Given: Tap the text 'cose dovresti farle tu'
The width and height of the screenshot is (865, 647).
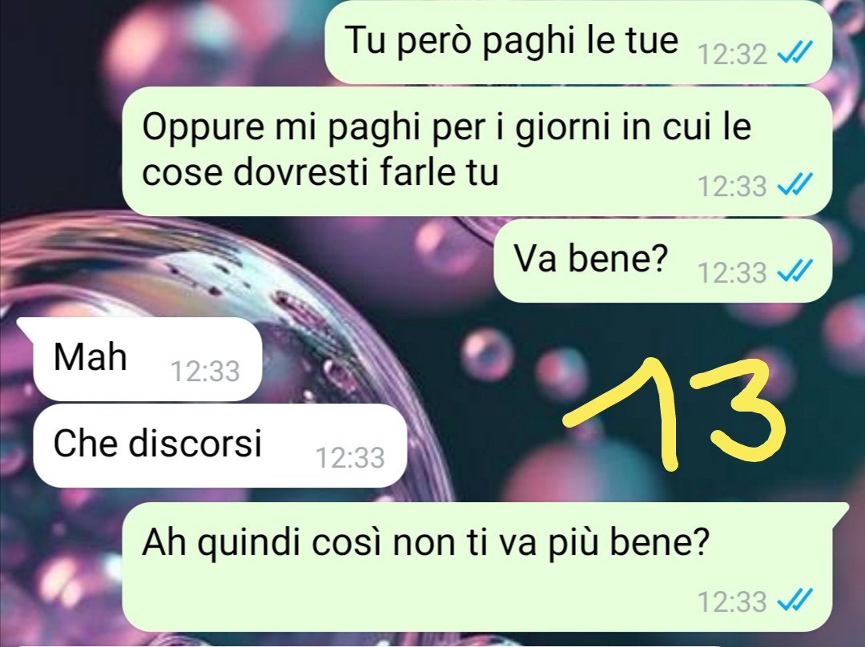Looking at the screenshot, I should (x=320, y=171).
